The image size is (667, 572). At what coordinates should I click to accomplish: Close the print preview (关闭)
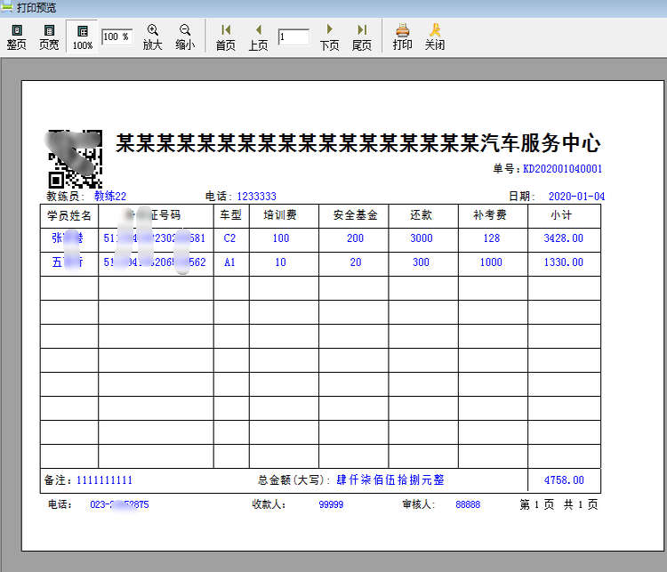pos(434,37)
